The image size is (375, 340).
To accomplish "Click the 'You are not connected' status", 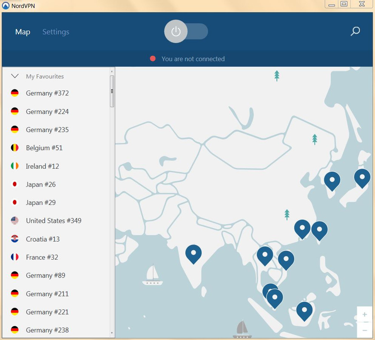I will [193, 59].
